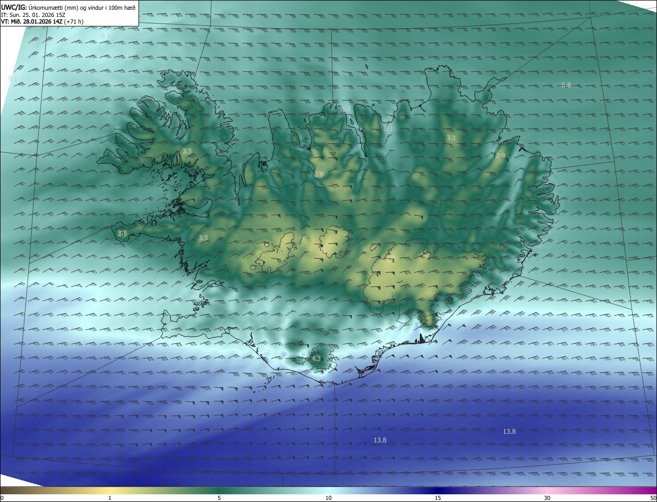Click the colorbar tick label "30"
Image resolution: width=657 pixels, height=502 pixels.
pos(547,498)
